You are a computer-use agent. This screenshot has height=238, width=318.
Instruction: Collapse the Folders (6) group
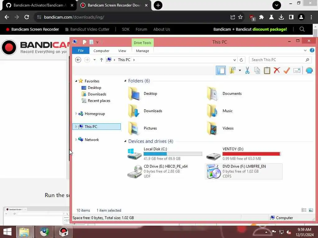[x=125, y=81]
